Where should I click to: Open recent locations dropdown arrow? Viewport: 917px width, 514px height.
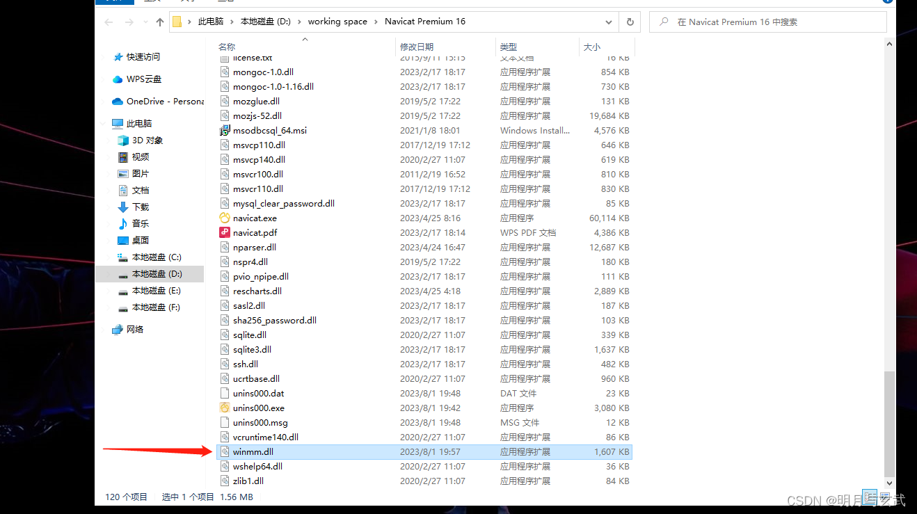point(145,22)
